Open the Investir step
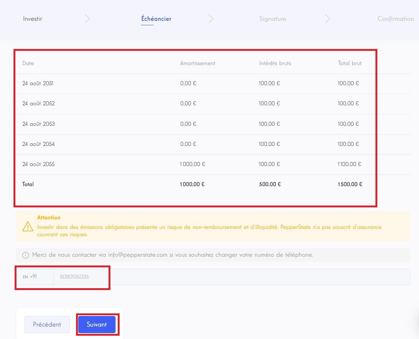 click(x=33, y=19)
